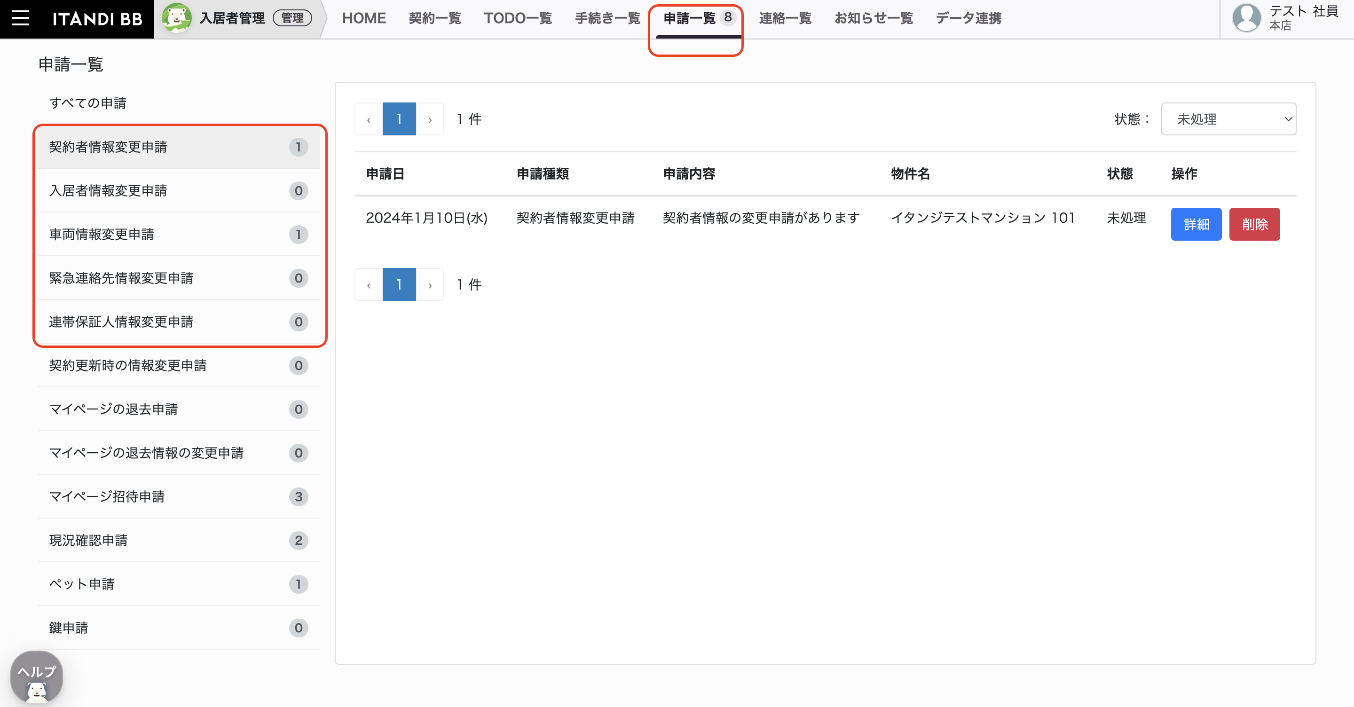Viewport: 1354px width, 707px height.
Task: Click the 管理 badge
Action: (x=292, y=18)
